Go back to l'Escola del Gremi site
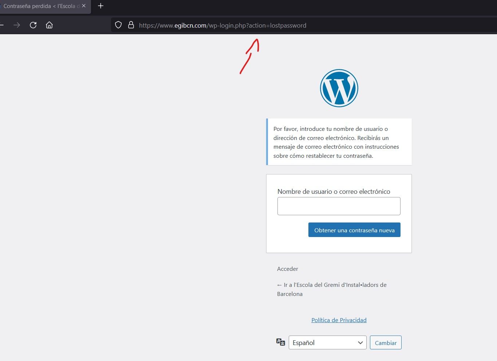Viewport: 497px width, 361px height. 332,289
